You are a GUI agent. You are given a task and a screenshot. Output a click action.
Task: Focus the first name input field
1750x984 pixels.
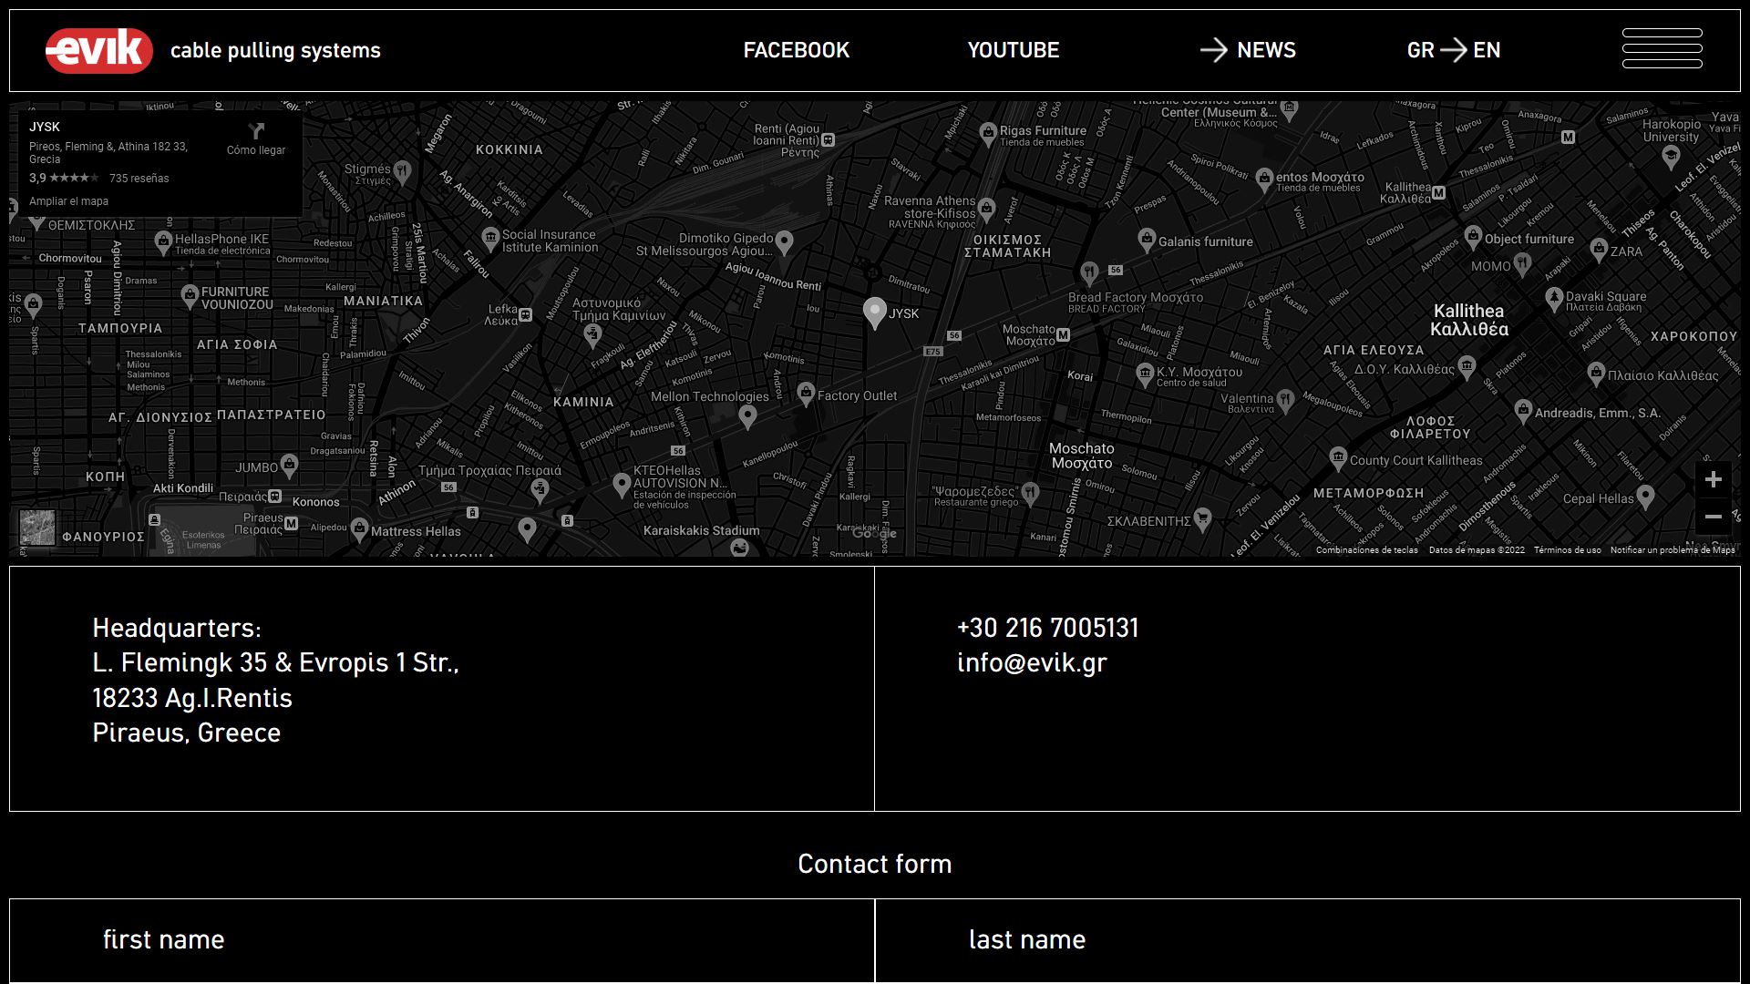[442, 940]
